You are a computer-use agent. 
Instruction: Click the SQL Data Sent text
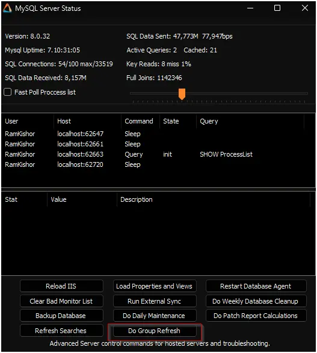pyautogui.click(x=179, y=36)
